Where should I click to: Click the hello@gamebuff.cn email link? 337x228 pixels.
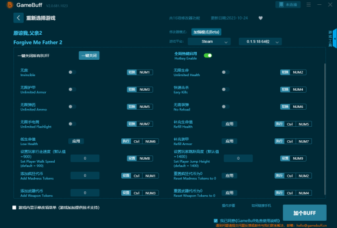click(311, 226)
